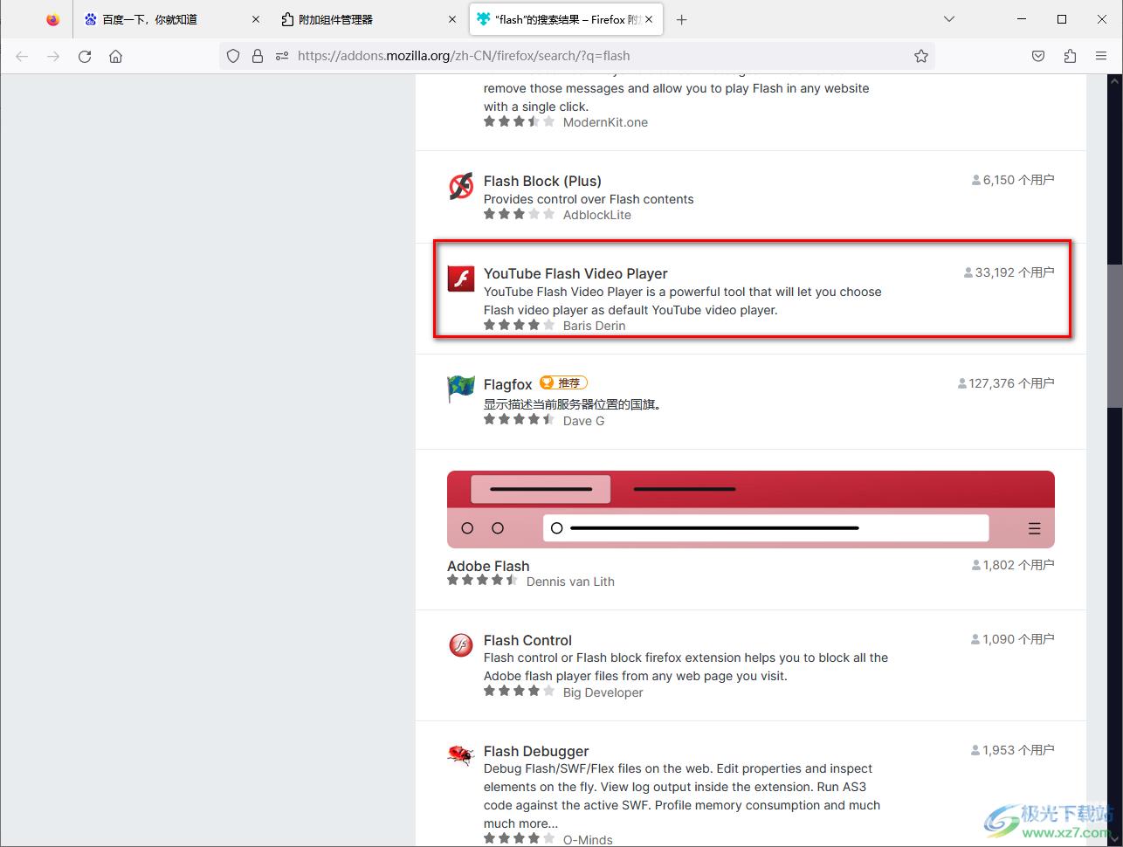Open Flash Control add-on page

(x=527, y=640)
